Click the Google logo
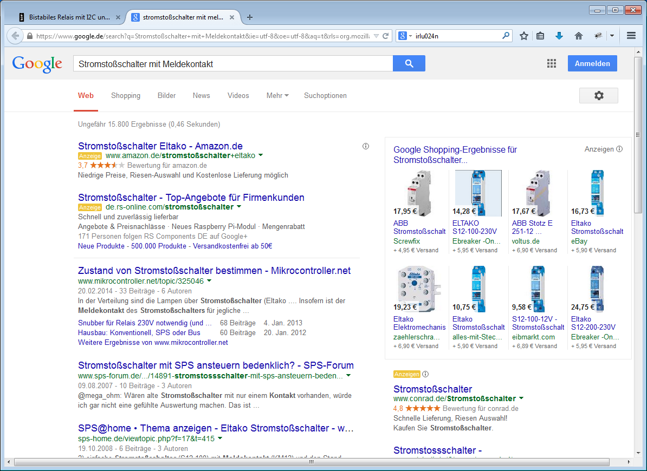This screenshot has height=471, width=647. 37,64
